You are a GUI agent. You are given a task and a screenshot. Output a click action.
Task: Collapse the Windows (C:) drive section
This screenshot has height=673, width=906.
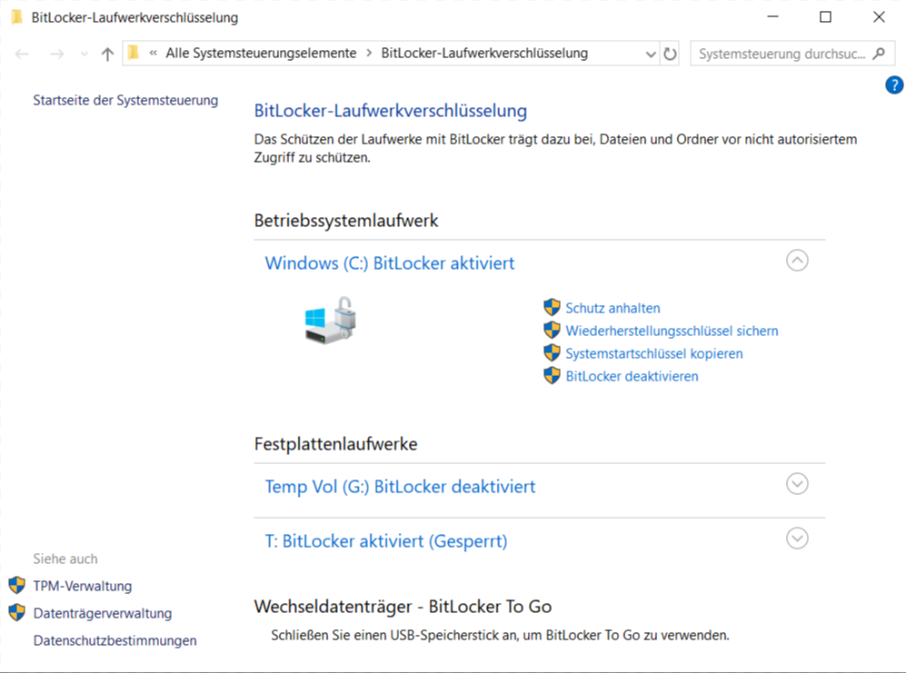[797, 261]
